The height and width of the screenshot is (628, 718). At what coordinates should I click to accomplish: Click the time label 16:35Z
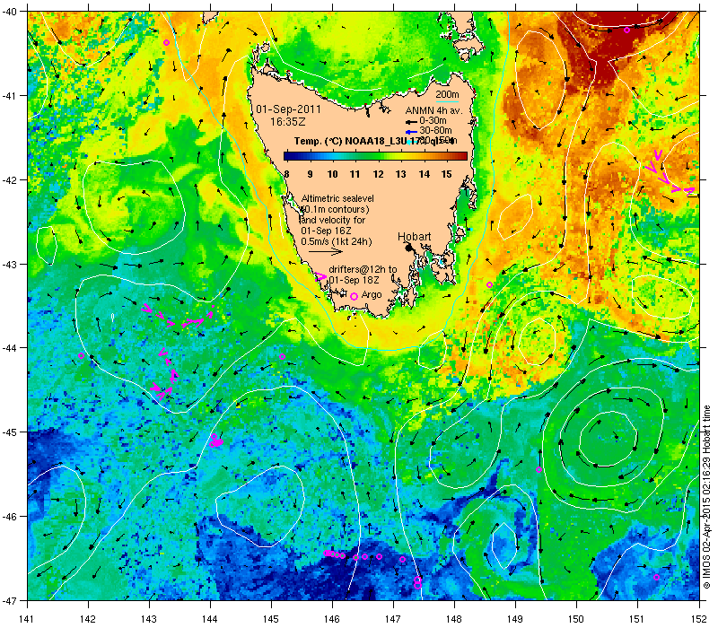[x=287, y=122]
